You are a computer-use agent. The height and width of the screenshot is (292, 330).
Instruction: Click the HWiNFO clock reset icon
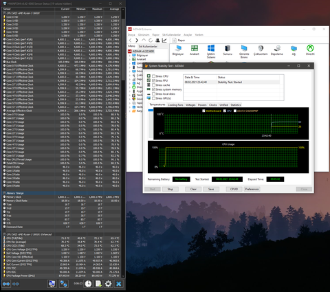[88, 284]
